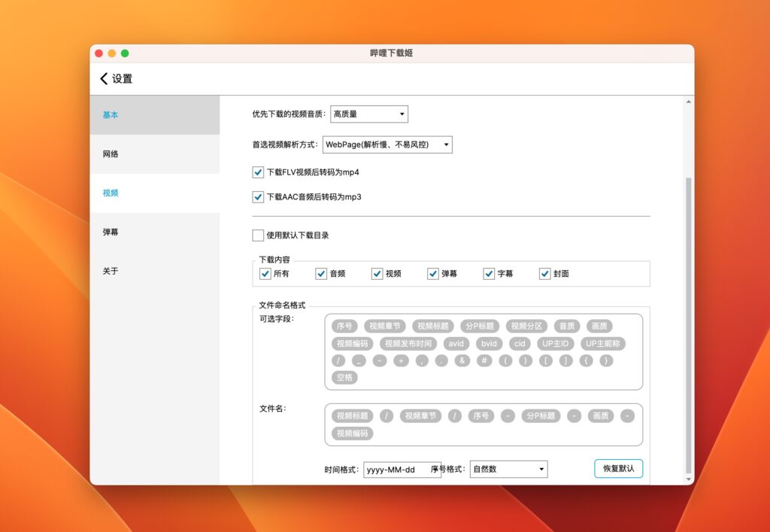Insert the 画质 field token
Viewport: 770px width, 532px height.
tap(599, 326)
